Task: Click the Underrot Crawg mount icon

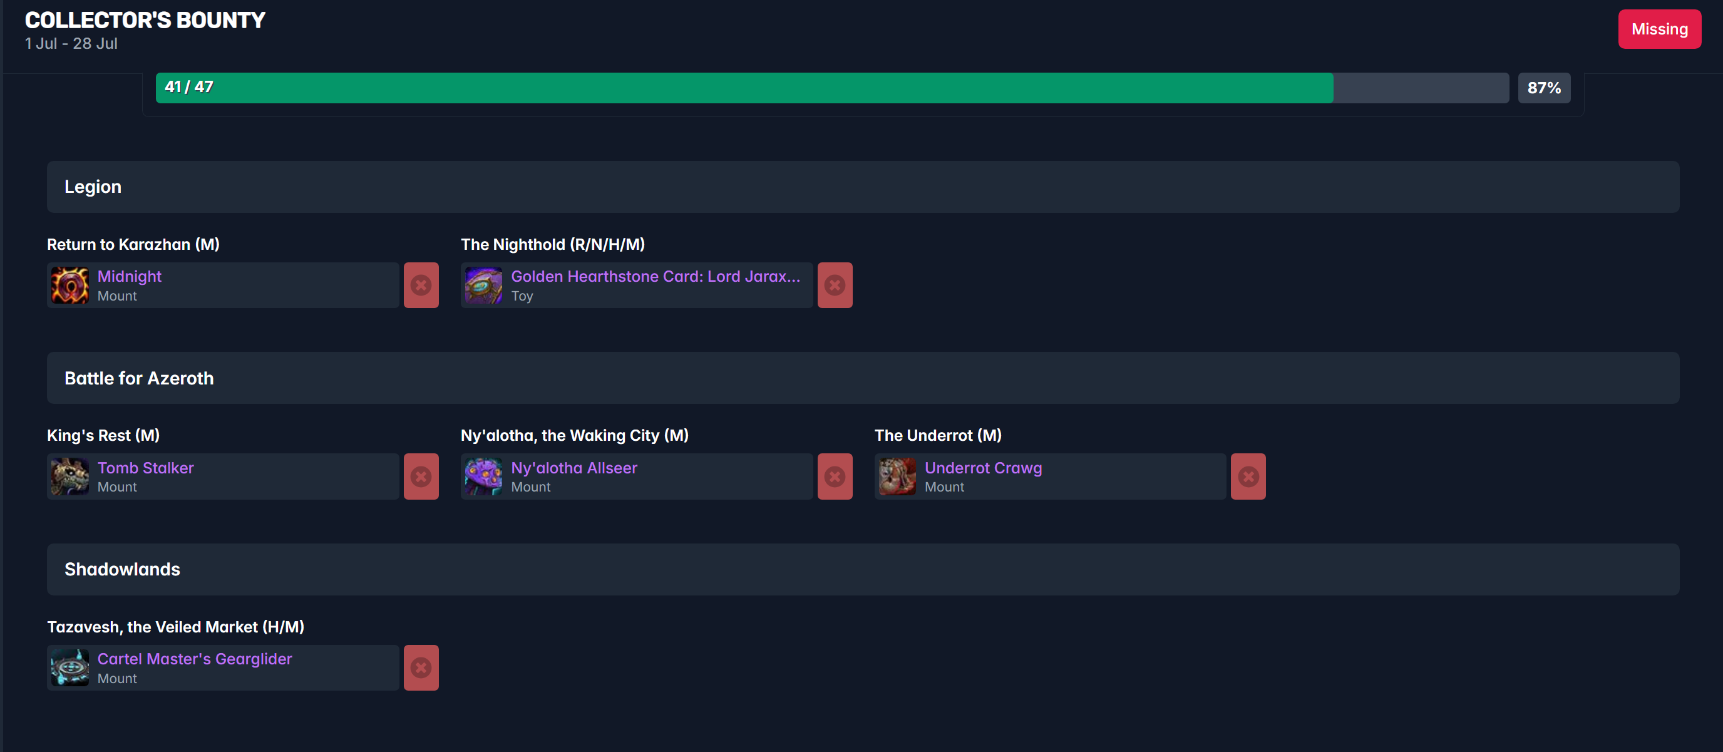Action: [x=897, y=476]
